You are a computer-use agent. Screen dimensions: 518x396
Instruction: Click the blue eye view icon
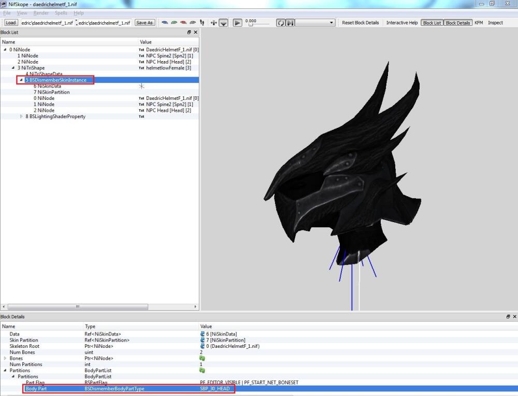pos(165,23)
